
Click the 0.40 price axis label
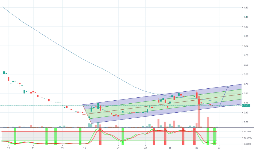(246, 113)
